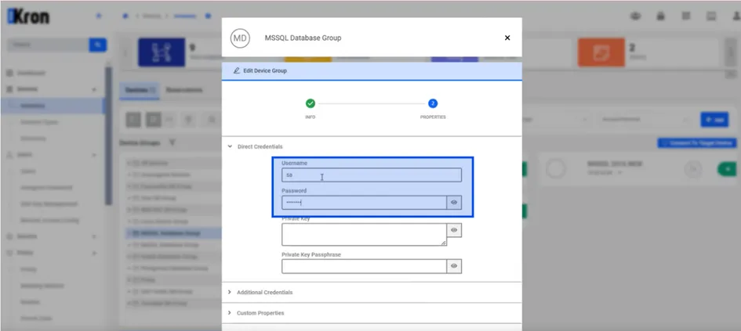Click the blue Add button in background
Screen dimensions: 741x331
(714, 120)
